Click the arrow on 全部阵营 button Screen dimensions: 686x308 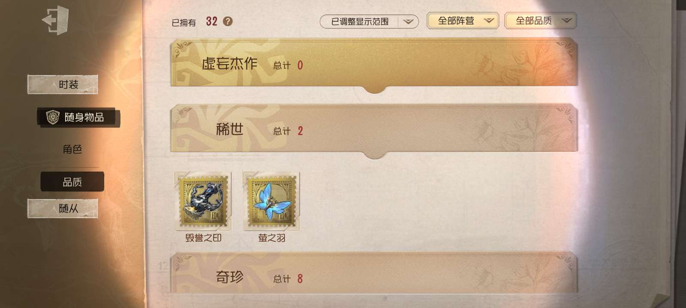pos(489,21)
